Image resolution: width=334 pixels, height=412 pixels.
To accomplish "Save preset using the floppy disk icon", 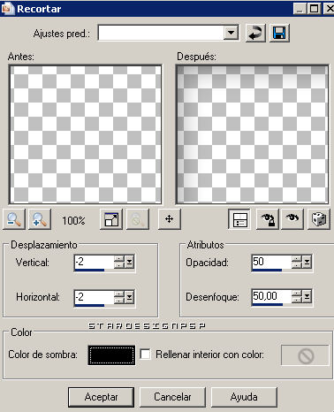I will [x=279, y=33].
